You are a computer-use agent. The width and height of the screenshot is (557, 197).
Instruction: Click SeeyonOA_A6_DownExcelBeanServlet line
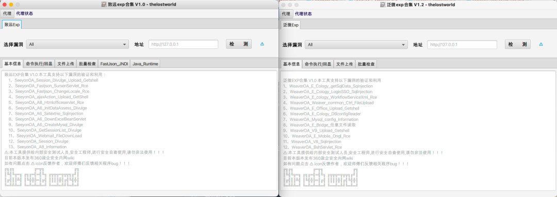[47, 119]
